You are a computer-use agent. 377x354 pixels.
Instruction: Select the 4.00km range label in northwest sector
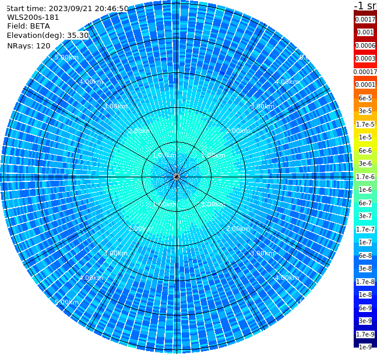point(91,82)
